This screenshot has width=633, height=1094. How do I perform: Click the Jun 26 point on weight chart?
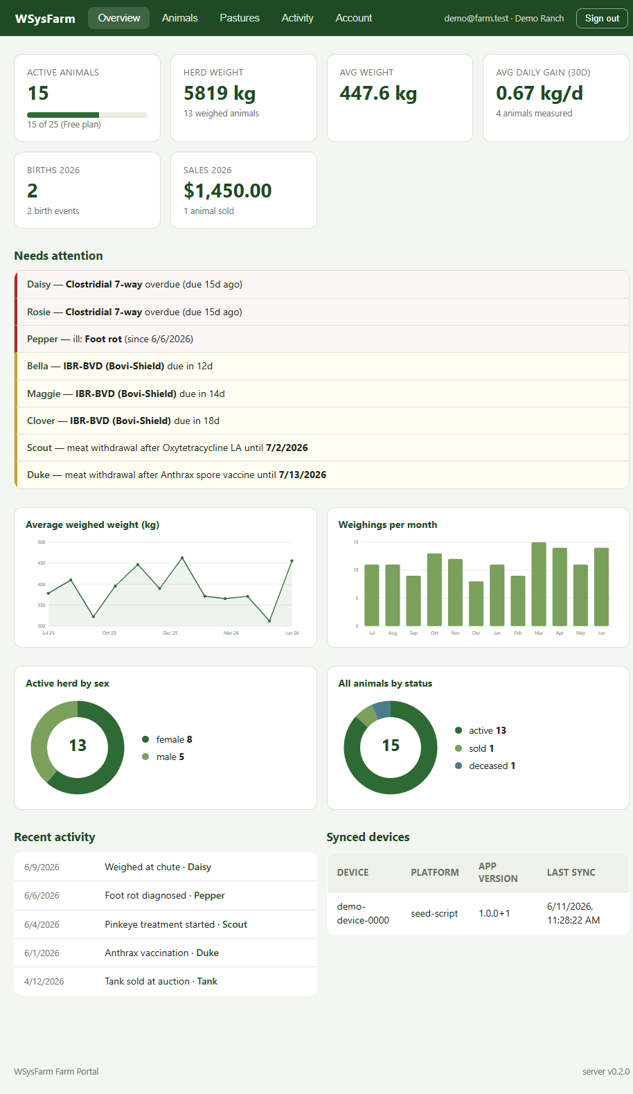click(292, 561)
